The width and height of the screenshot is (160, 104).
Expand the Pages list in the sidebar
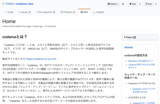140,37
